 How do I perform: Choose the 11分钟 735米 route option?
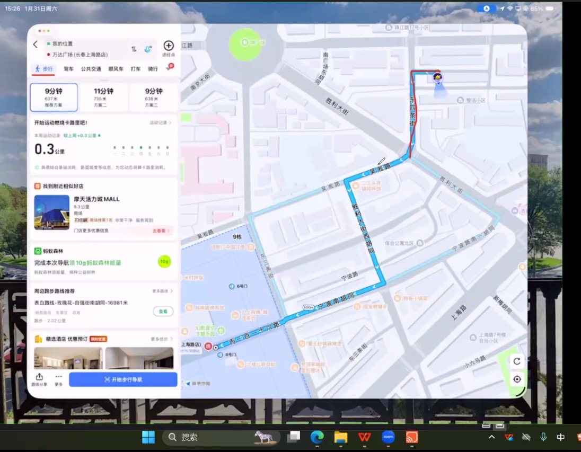pos(103,98)
